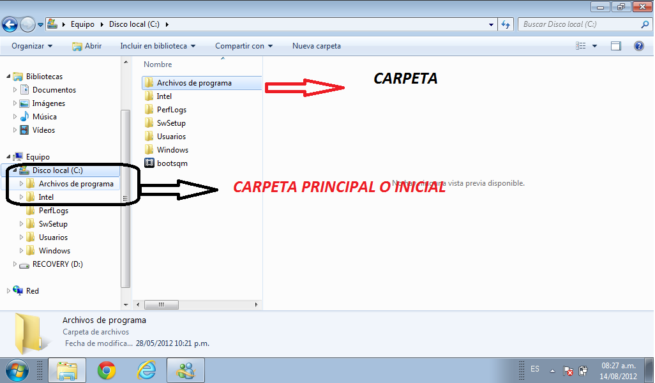The image size is (655, 383).
Task: Launch Internet Explorer from the taskbar
Action: point(146,370)
